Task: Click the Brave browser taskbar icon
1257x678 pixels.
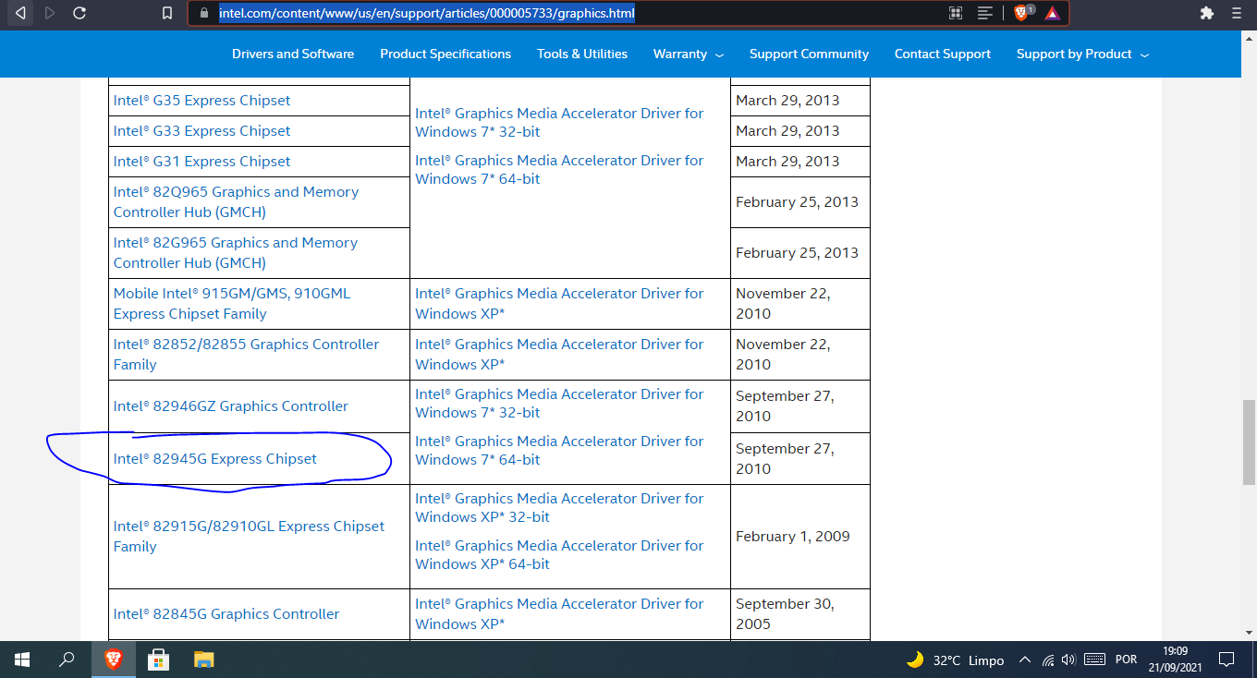Action: 113,660
